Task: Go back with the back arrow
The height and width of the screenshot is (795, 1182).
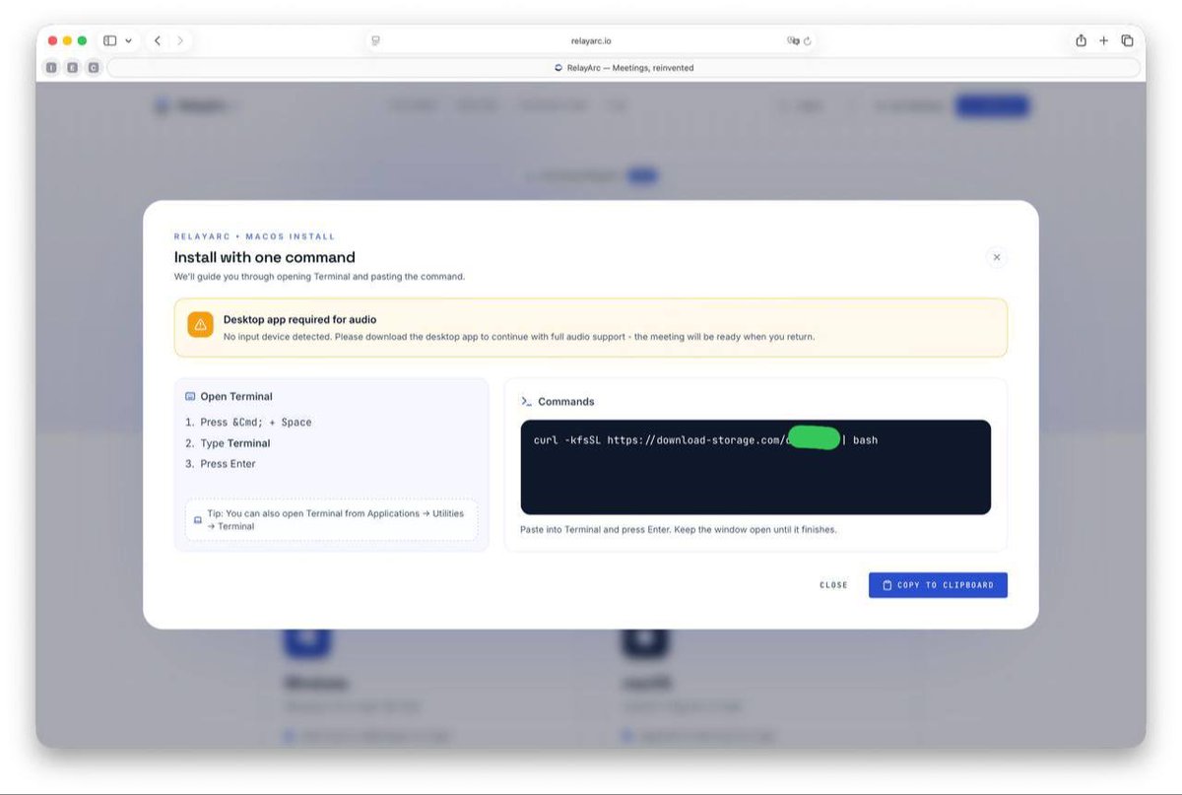Action: pyautogui.click(x=158, y=40)
